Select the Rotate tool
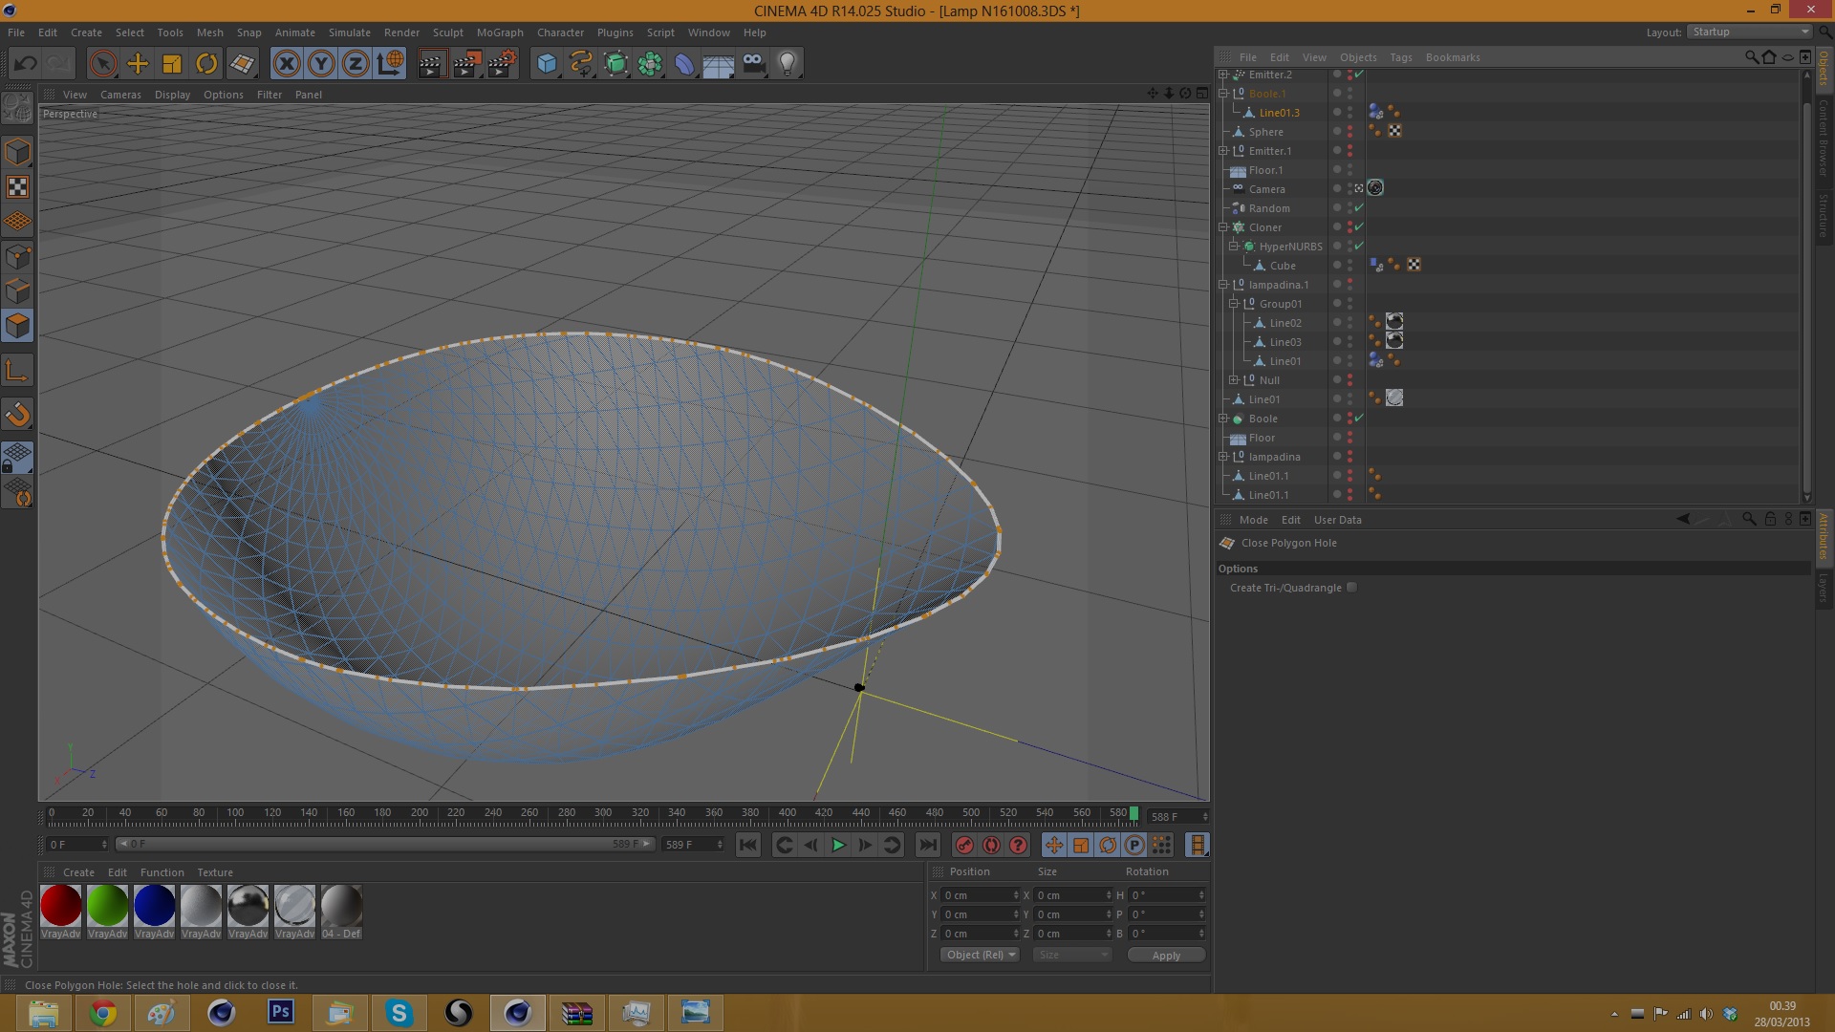This screenshot has width=1835, height=1032. (206, 64)
